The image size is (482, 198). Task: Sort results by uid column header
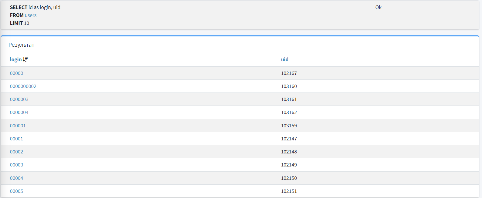[284, 59]
